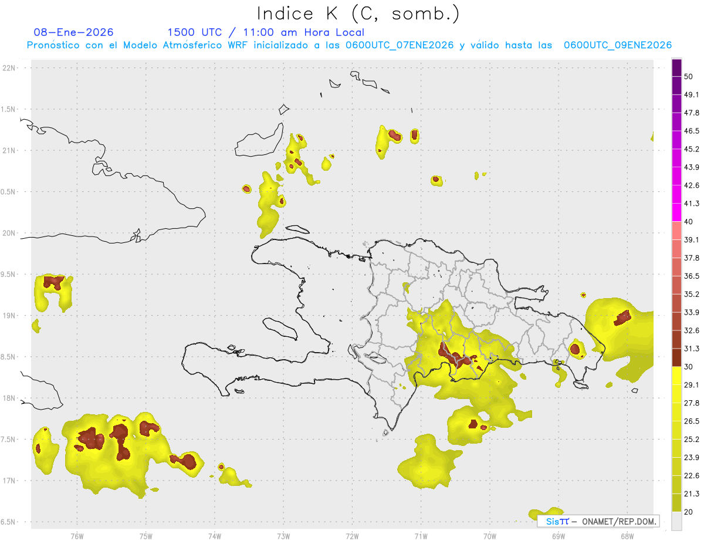Click the legend value "50"

(689, 77)
